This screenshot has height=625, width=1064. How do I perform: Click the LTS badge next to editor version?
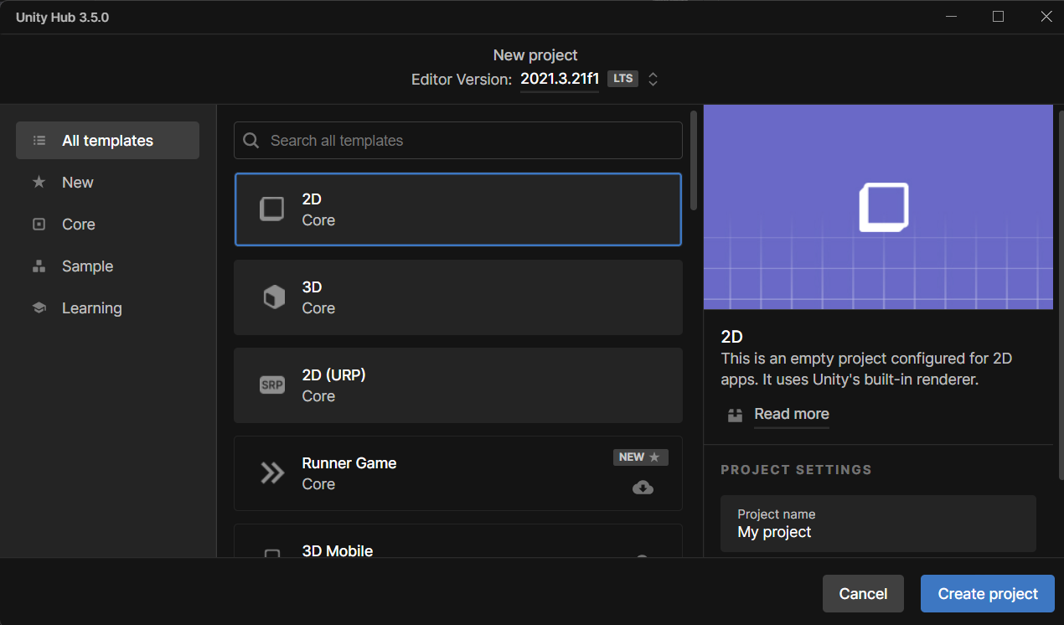point(622,78)
